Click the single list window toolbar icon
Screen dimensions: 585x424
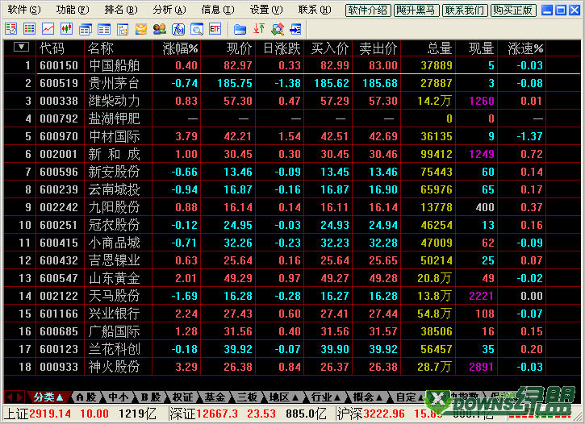point(104,29)
